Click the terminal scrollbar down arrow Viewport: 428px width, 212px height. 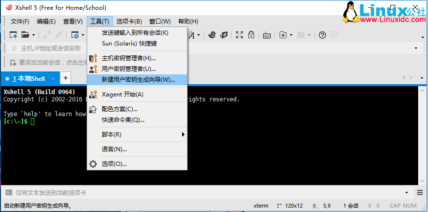423,182
